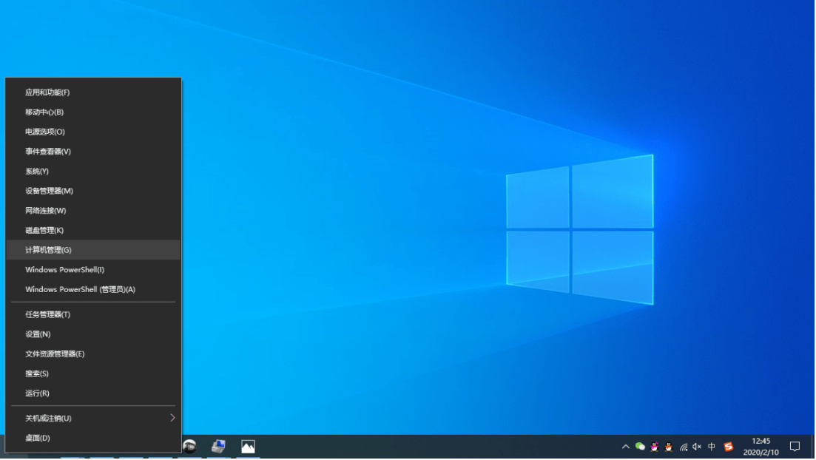This screenshot has height=460, width=816.
Task: Launch 事件查看器(V)
Action: click(x=93, y=152)
